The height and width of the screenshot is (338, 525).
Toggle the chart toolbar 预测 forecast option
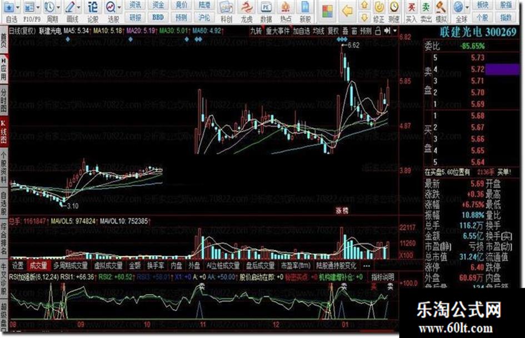tap(366, 31)
